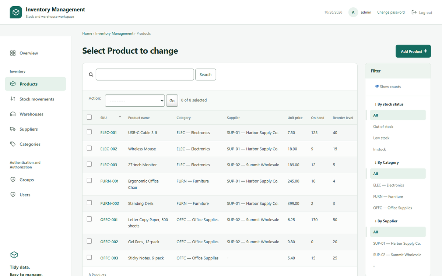Screen dimensions: 442x276
Task: Check the box for ELEC-003 row
Action: click(89, 164)
